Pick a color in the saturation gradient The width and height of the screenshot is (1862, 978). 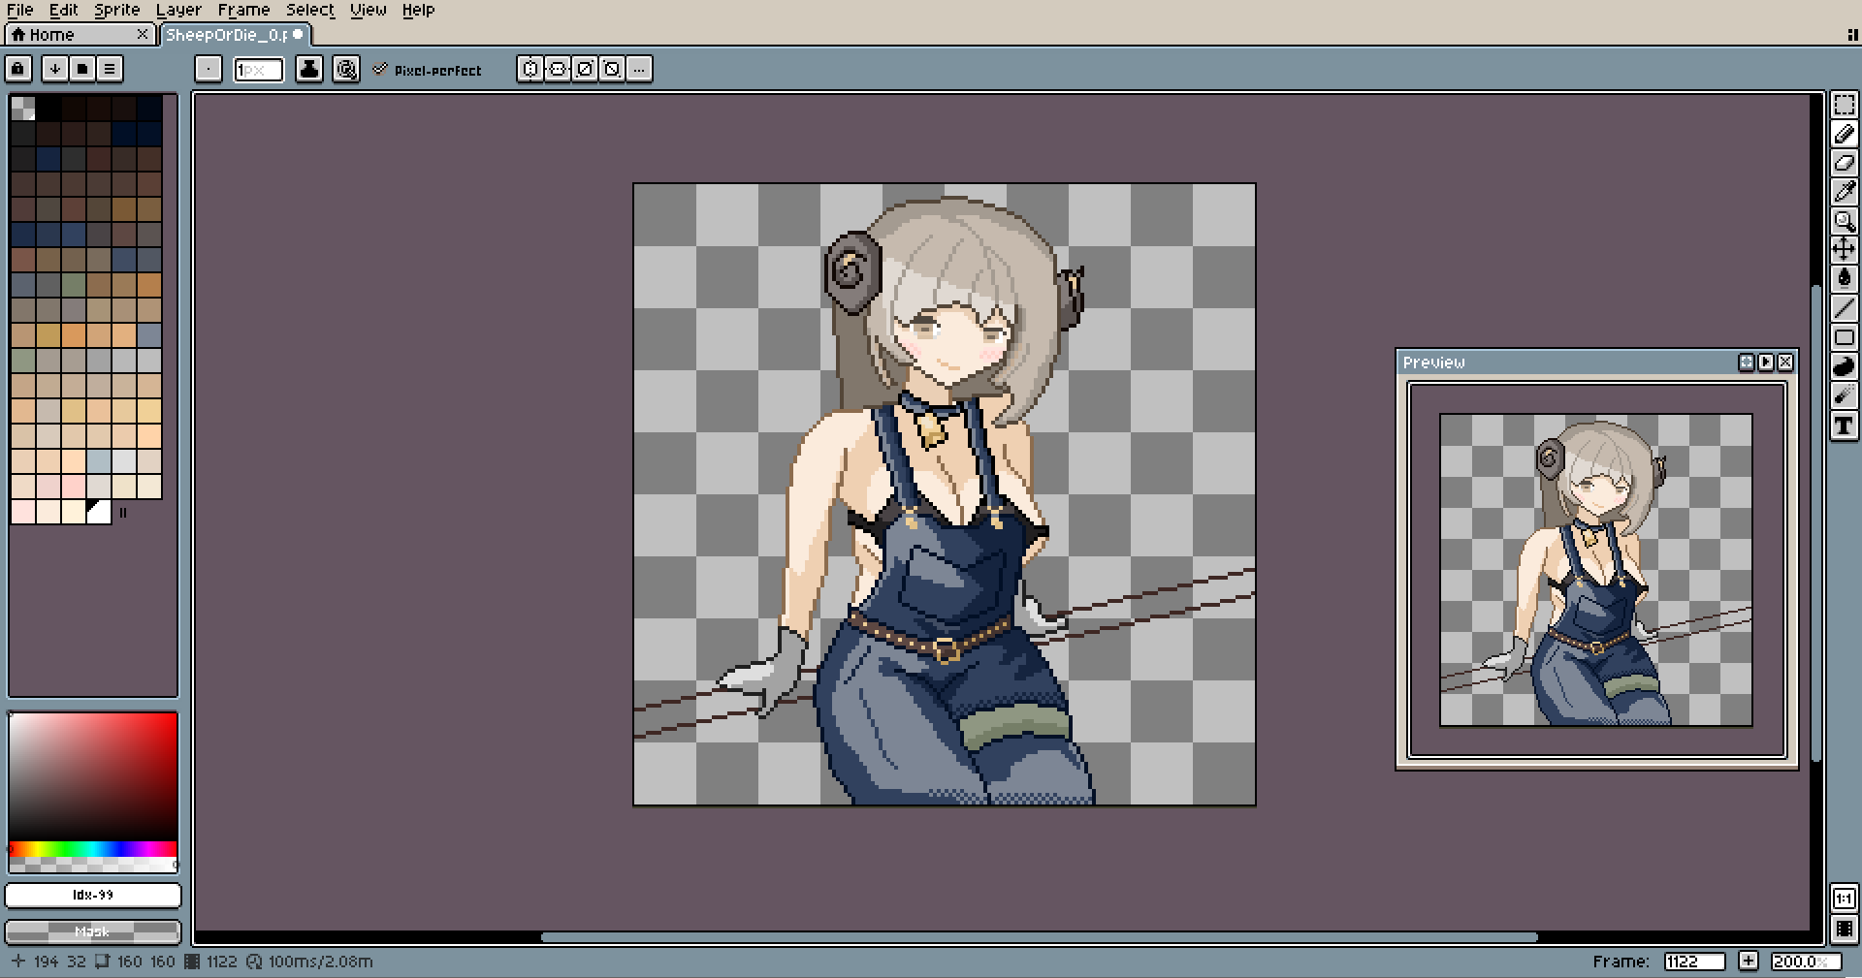tap(93, 777)
